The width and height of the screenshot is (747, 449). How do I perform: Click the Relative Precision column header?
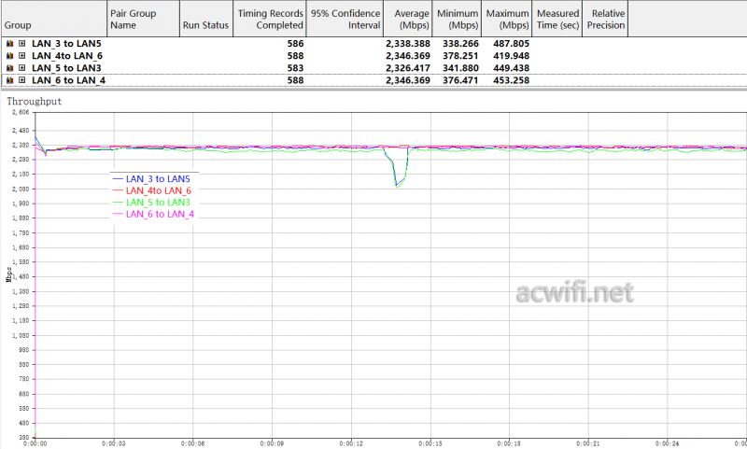pos(606,19)
